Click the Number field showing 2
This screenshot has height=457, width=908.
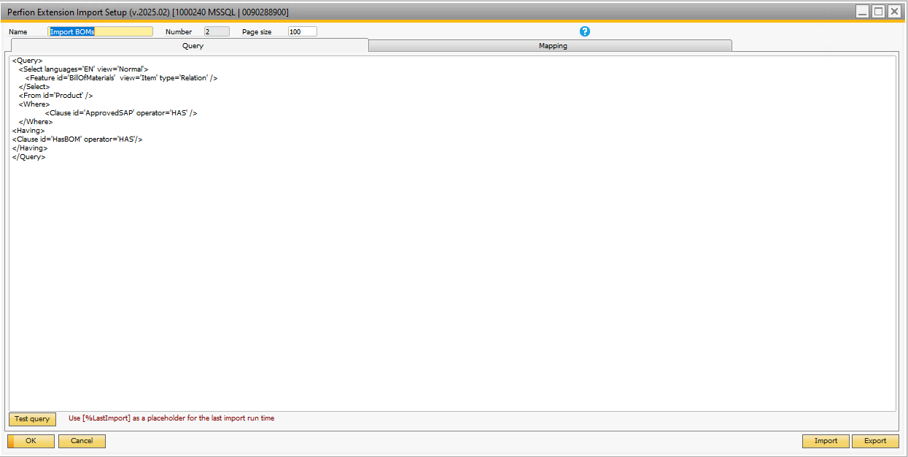217,31
